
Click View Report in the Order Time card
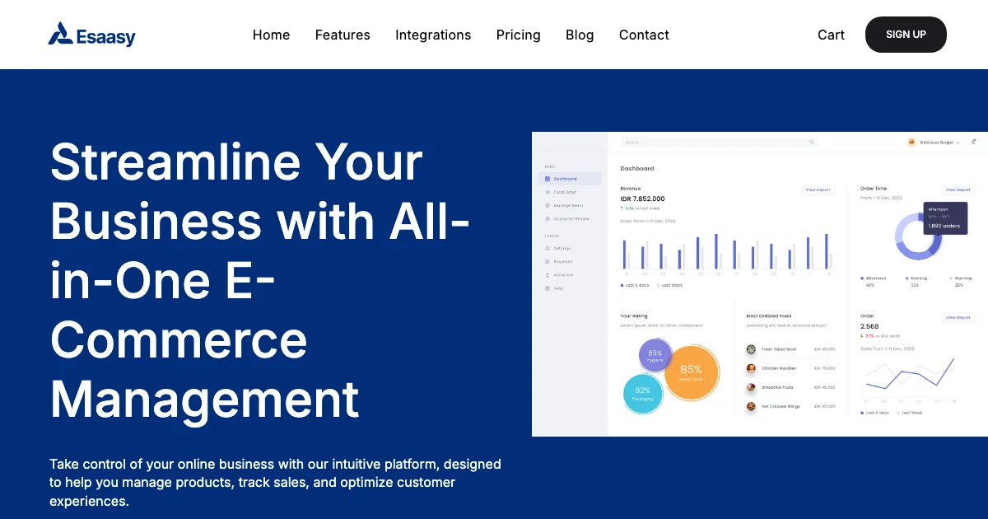coord(958,190)
